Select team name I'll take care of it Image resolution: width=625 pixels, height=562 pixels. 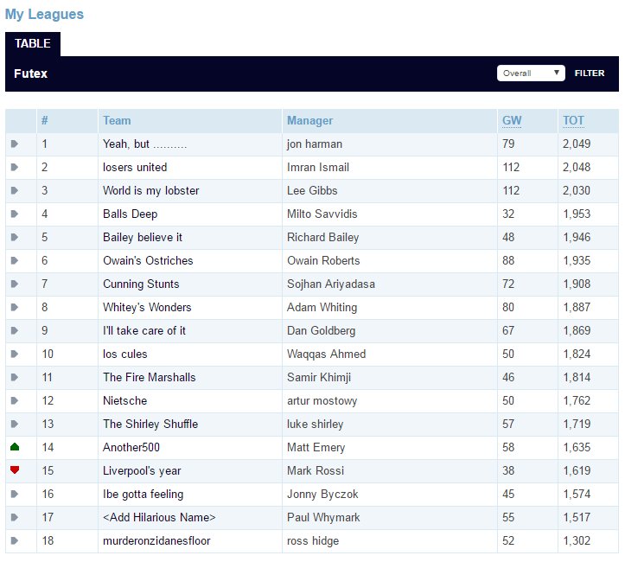click(x=143, y=331)
